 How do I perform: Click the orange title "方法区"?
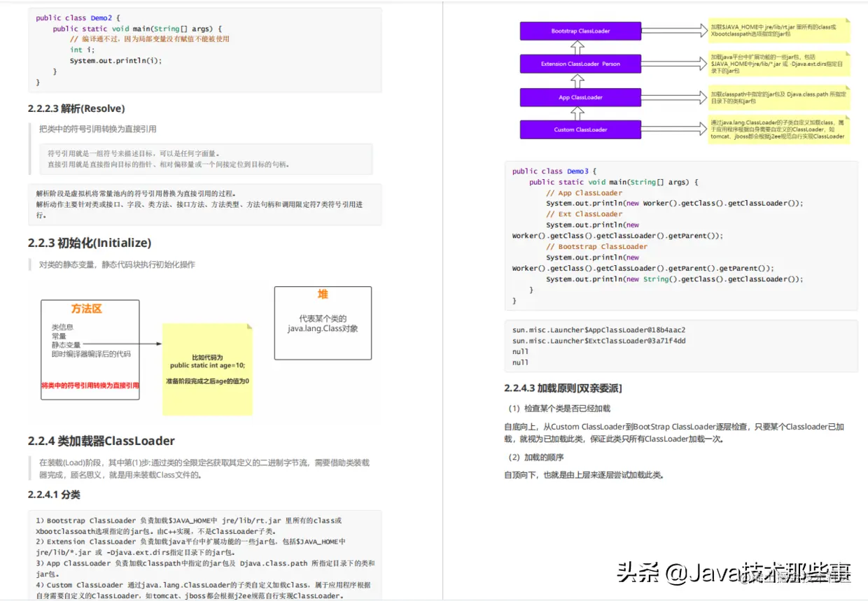[x=87, y=309]
